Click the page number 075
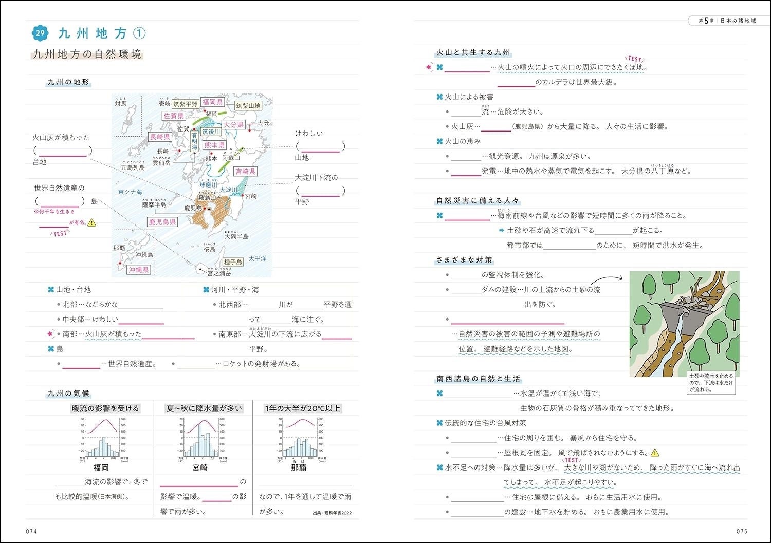 click(742, 531)
